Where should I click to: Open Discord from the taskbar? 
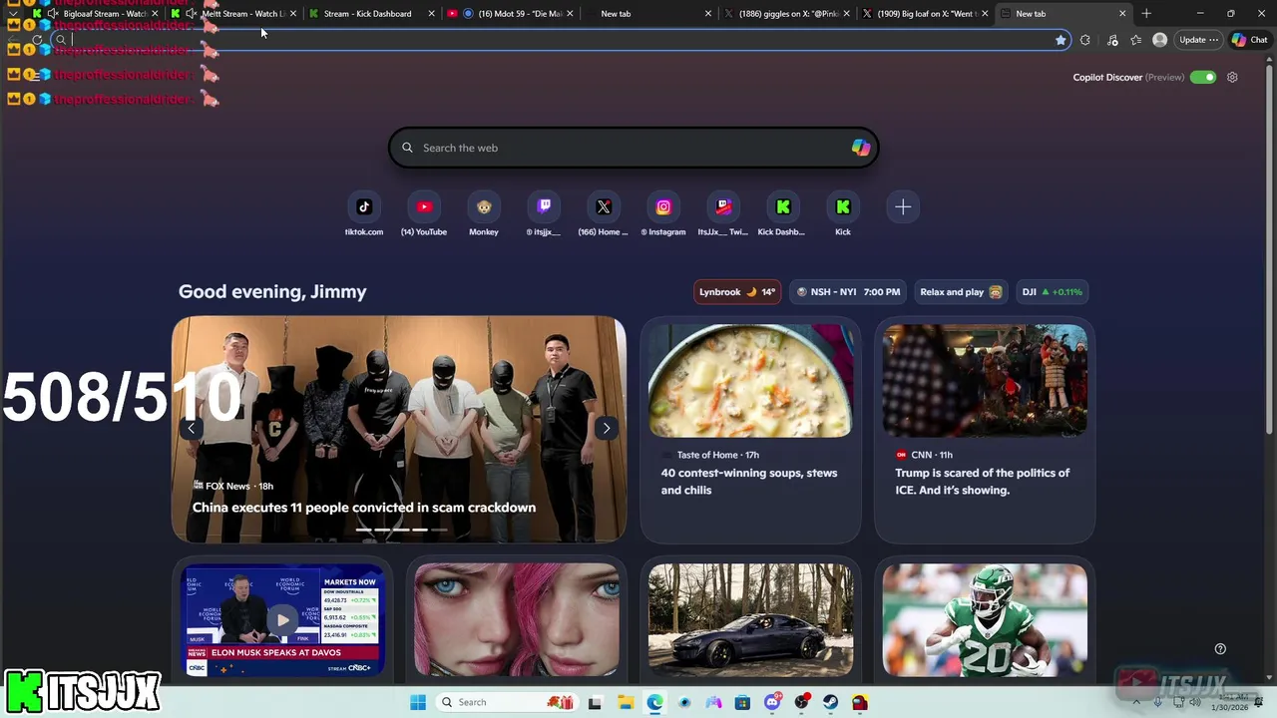772,702
